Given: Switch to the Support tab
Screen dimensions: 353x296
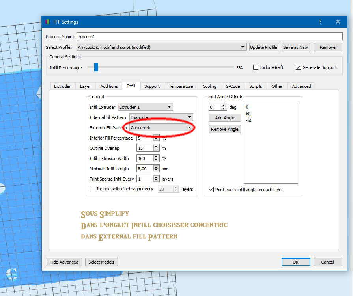Looking at the screenshot, I should pyautogui.click(x=152, y=86).
